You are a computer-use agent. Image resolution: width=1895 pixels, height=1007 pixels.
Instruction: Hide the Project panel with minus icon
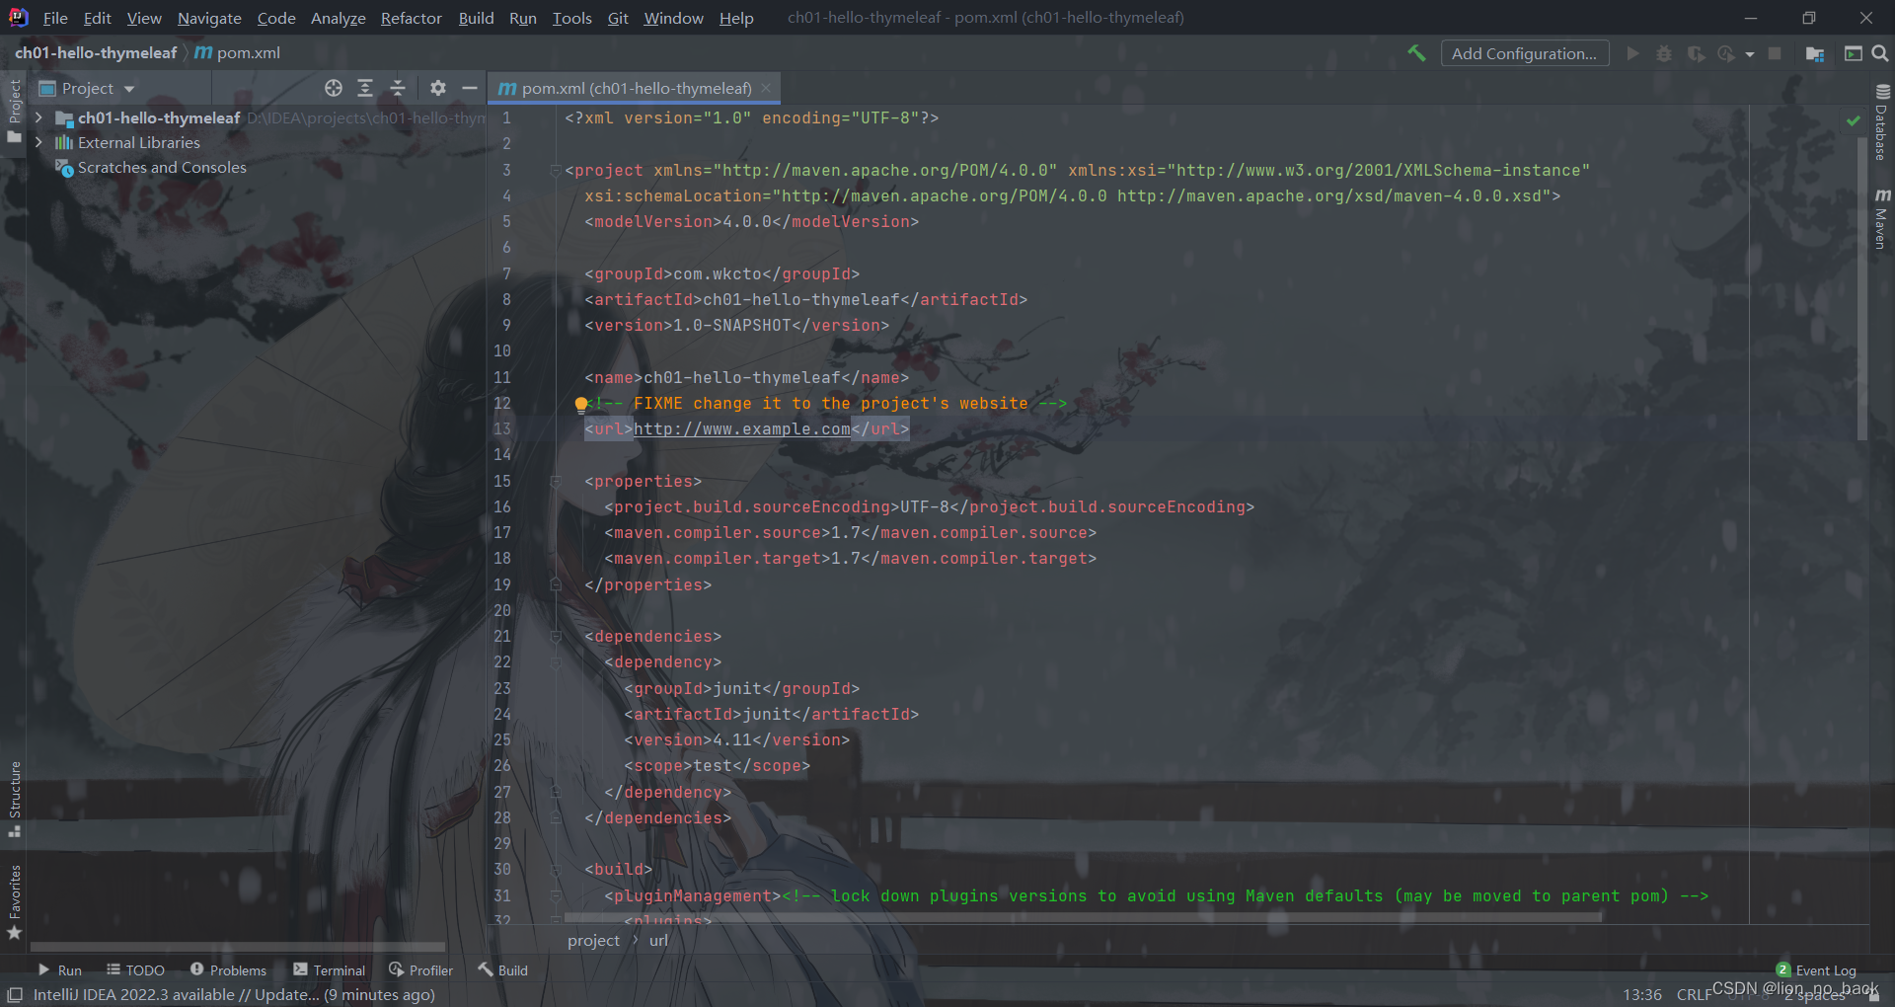pos(470,88)
